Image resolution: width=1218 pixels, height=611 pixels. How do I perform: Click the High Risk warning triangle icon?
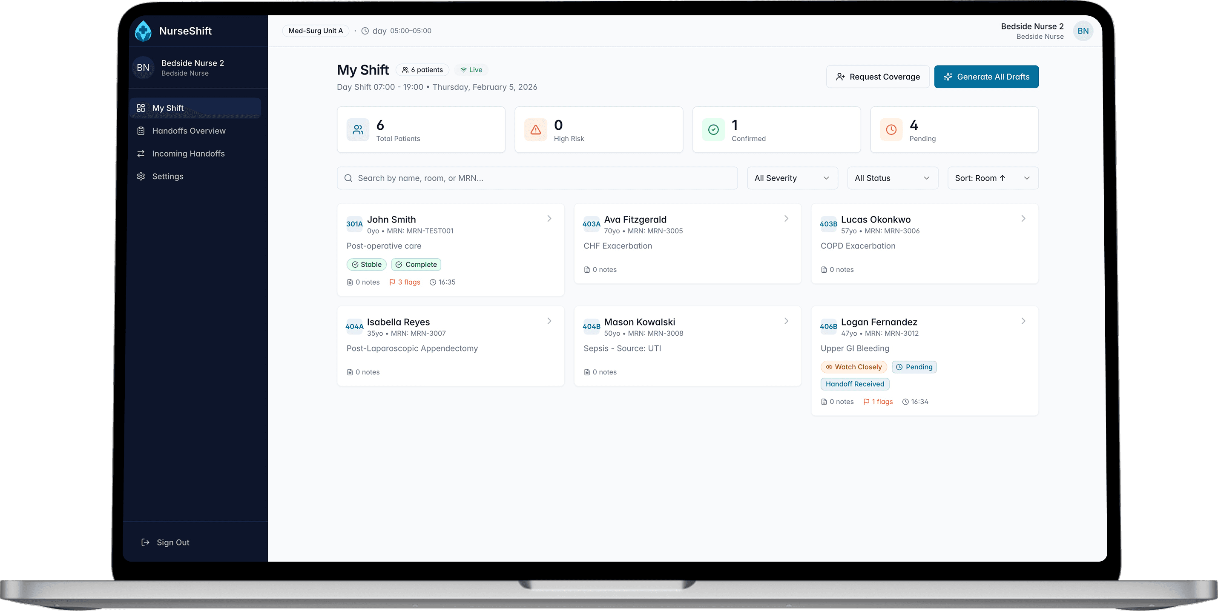535,130
